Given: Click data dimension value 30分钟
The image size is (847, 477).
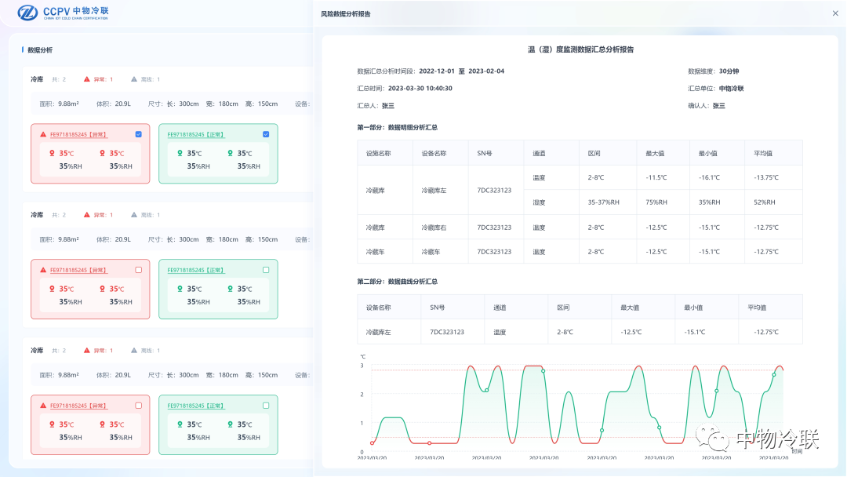Looking at the screenshot, I should tap(729, 71).
